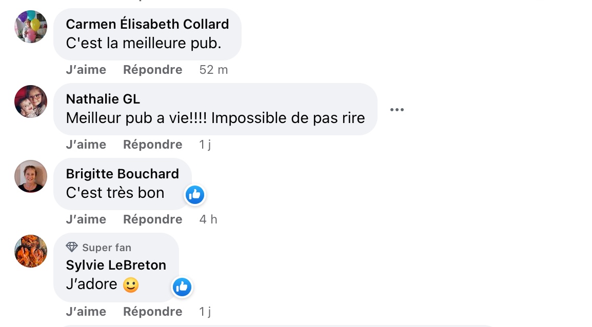View the like reaction on Sylvie's comment
The image size is (592, 327).
[x=182, y=287]
